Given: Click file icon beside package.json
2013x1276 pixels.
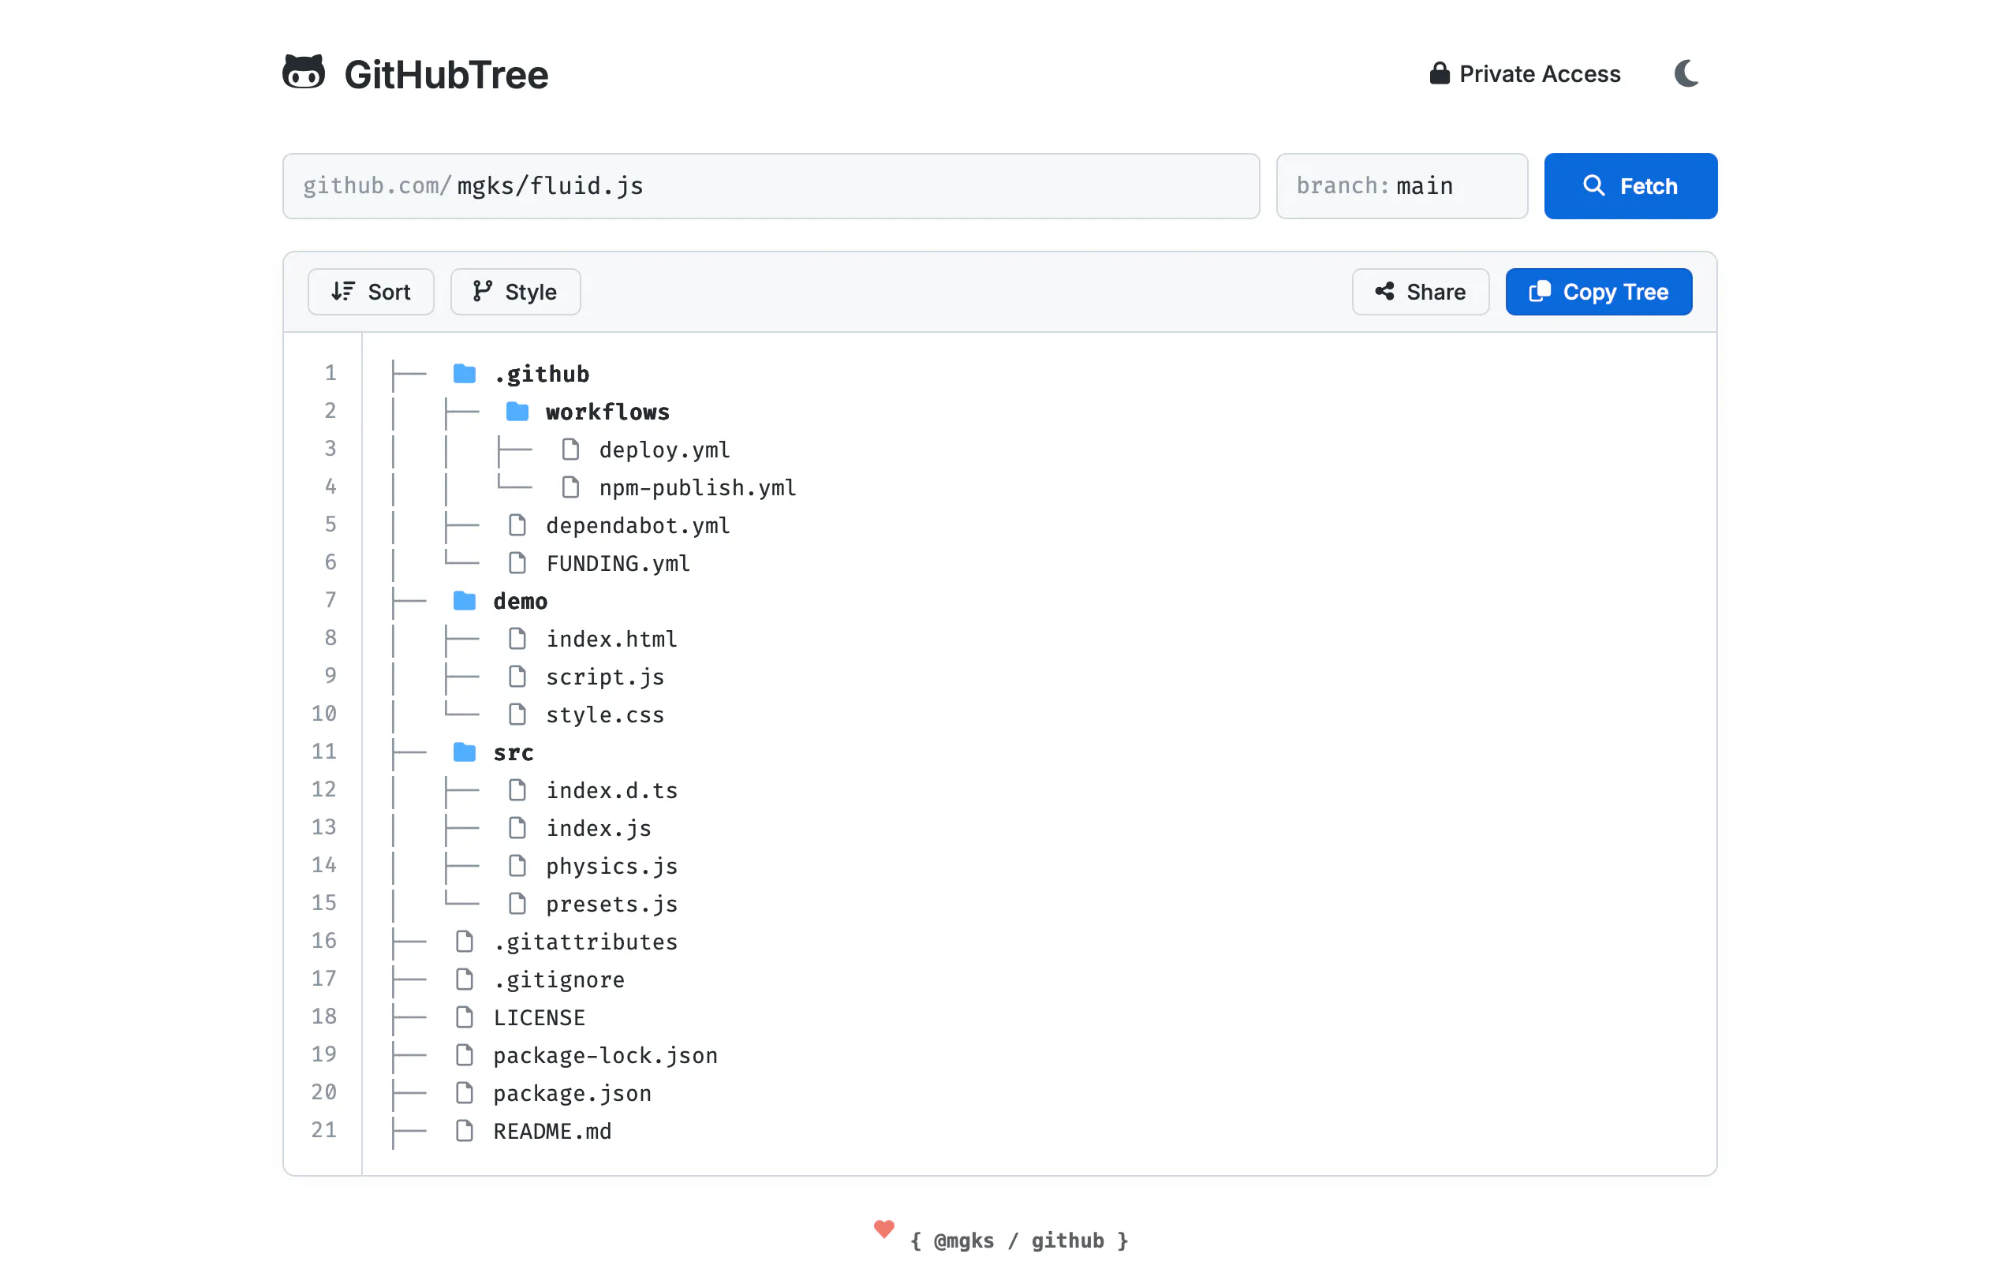Looking at the screenshot, I should pyautogui.click(x=464, y=1093).
